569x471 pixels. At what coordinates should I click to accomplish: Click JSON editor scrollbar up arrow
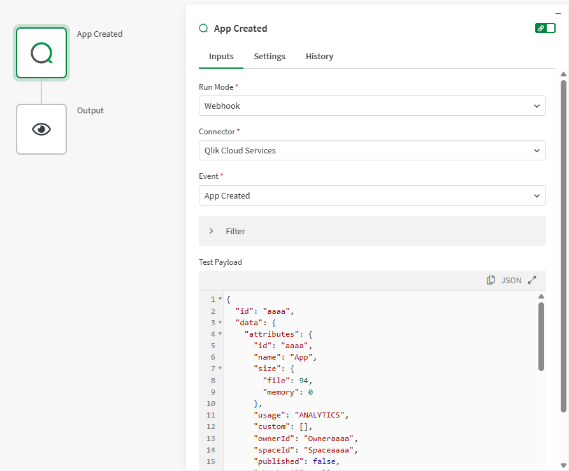541,297
